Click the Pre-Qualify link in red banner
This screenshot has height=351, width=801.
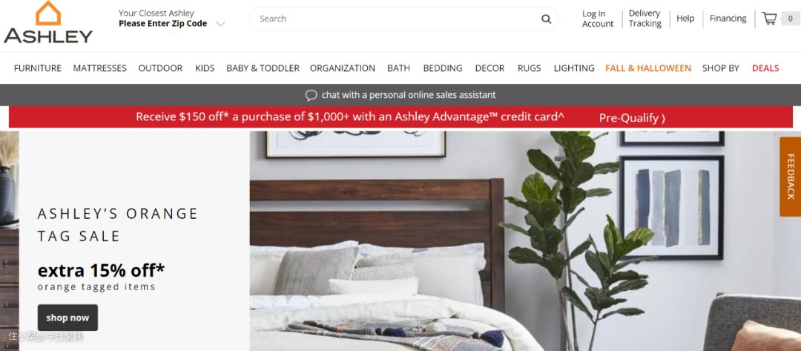click(x=632, y=118)
